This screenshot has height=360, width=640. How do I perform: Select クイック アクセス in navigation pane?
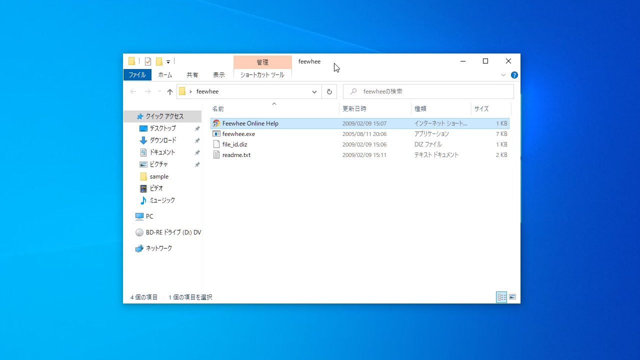[x=162, y=116]
